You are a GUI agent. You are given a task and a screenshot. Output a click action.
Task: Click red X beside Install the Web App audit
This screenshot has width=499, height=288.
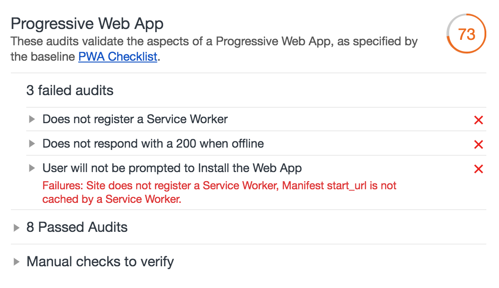pyautogui.click(x=478, y=169)
